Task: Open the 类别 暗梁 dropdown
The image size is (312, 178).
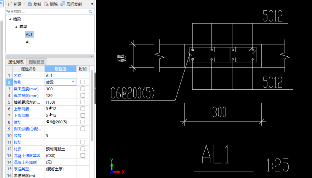Action: tap(73, 82)
